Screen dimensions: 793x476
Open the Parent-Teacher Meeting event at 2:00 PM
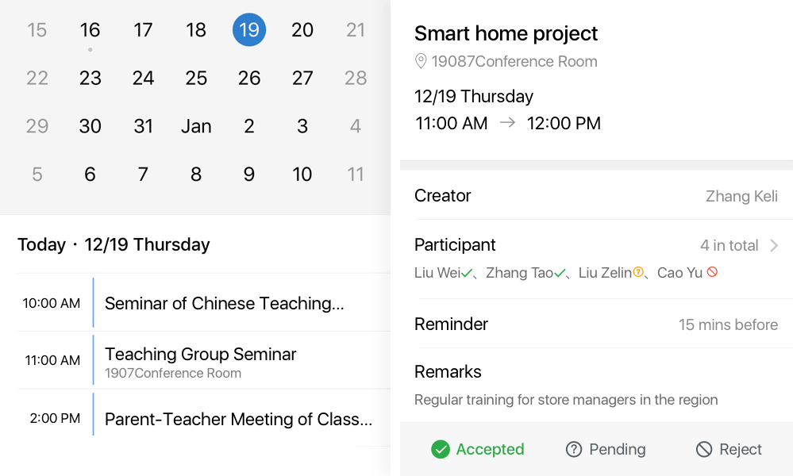tap(238, 420)
